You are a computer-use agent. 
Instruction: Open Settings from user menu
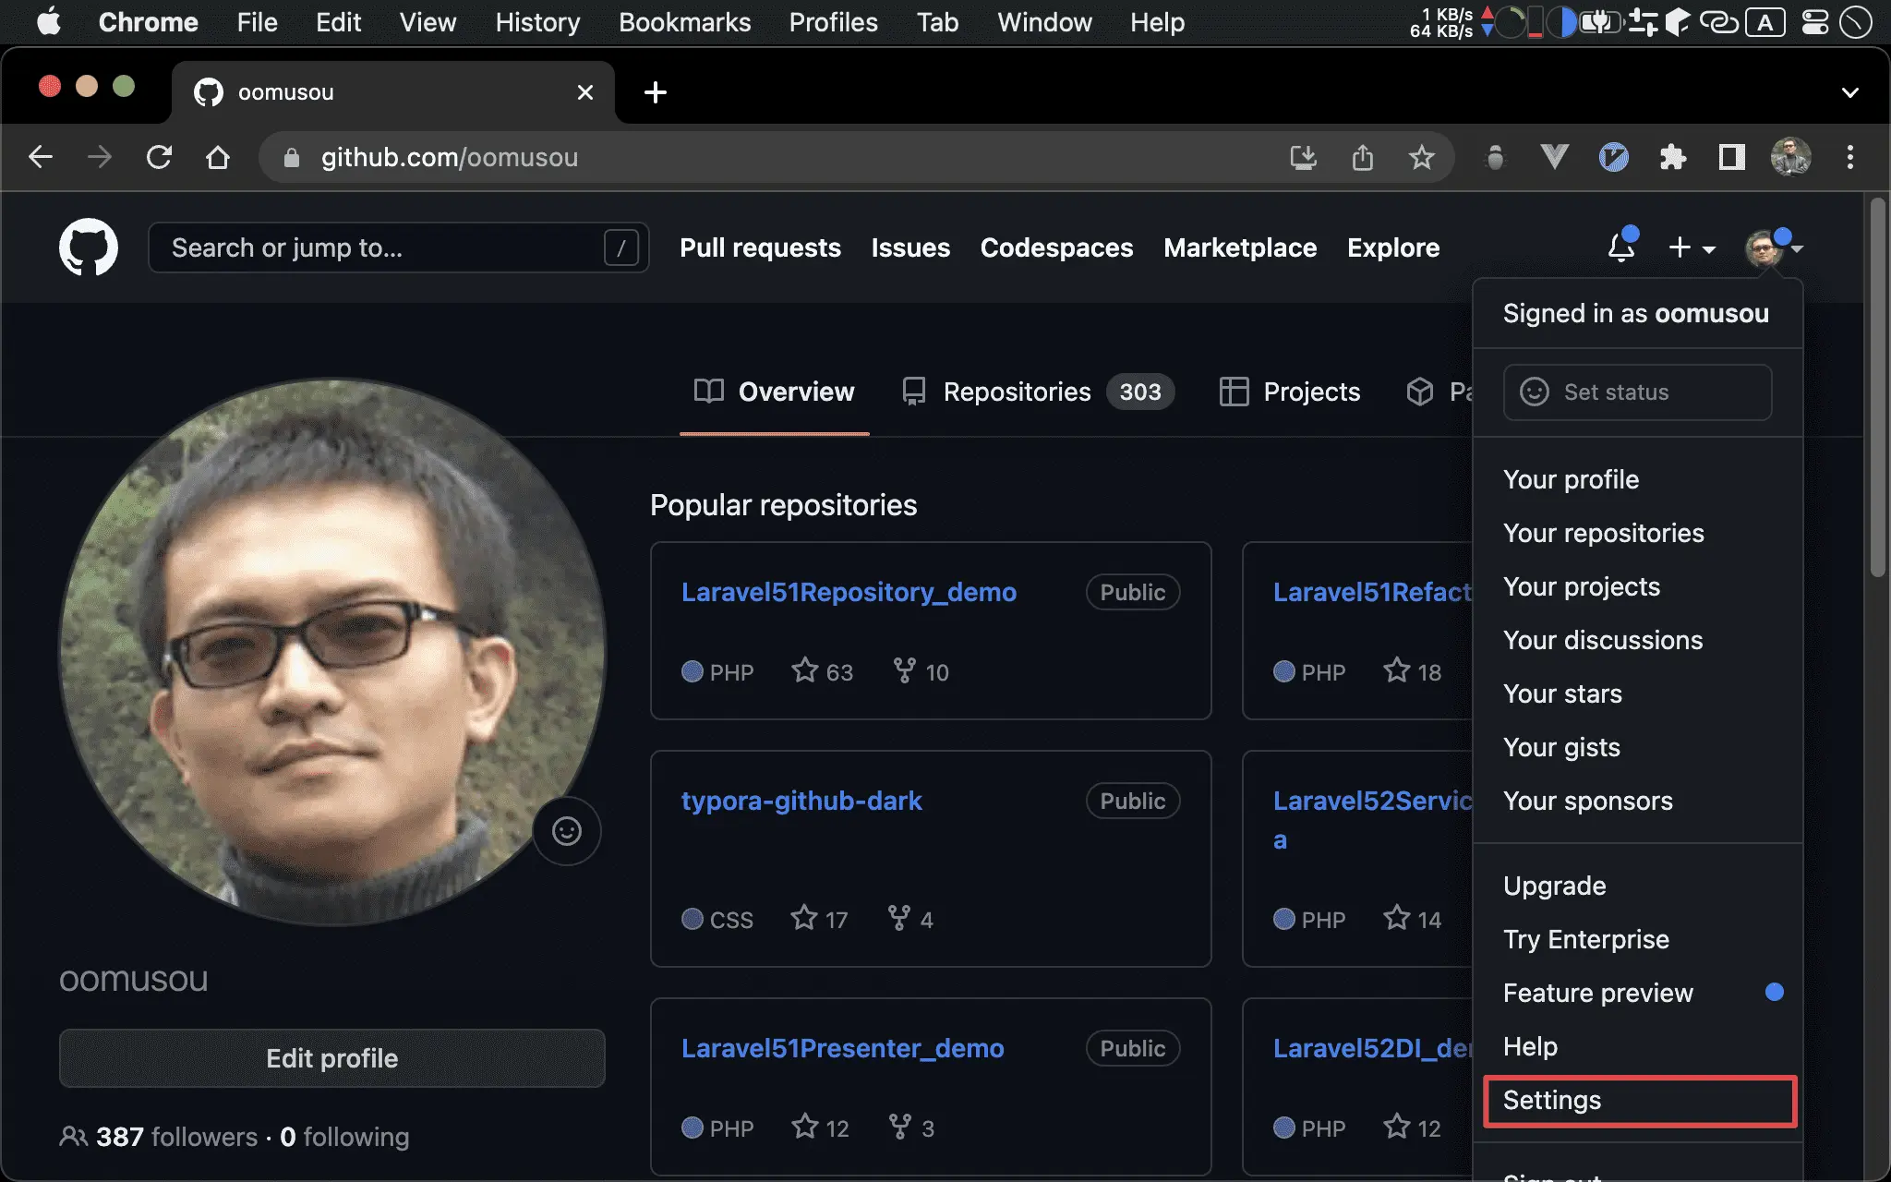[x=1638, y=1100]
